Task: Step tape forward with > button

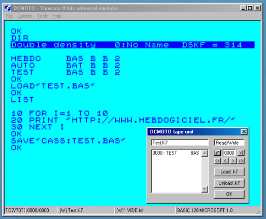Action: (233, 161)
